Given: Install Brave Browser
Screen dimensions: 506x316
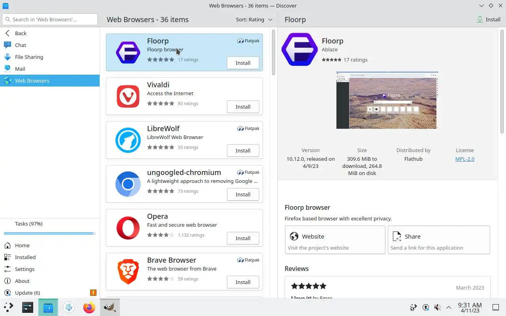Looking at the screenshot, I should point(243,282).
